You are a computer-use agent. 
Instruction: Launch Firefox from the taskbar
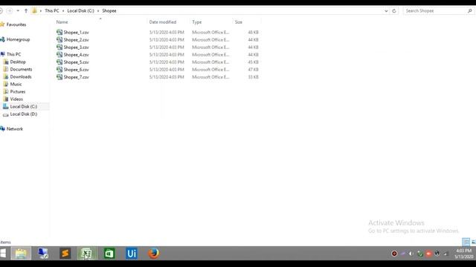coord(154,254)
